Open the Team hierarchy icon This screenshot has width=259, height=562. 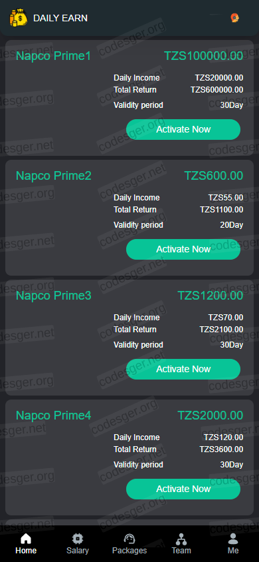point(181,538)
